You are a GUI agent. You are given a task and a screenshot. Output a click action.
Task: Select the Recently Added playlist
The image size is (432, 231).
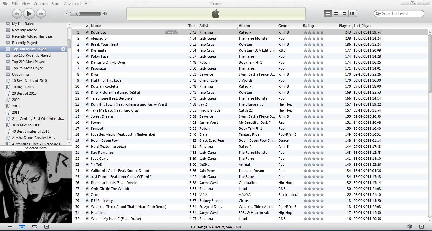[25, 30]
